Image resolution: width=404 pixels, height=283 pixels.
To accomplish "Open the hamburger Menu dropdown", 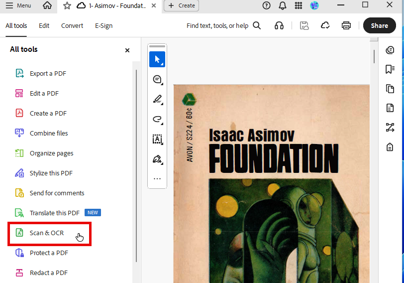I will [18, 5].
